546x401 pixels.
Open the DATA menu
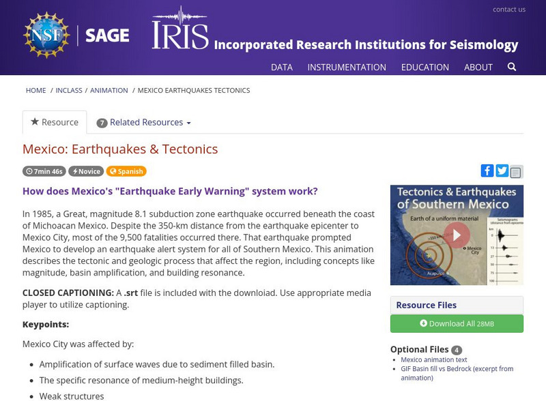[x=283, y=67]
